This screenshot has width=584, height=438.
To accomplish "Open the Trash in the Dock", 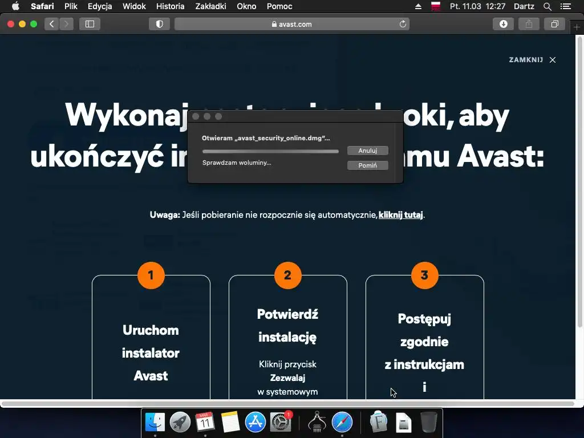I will click(x=429, y=423).
